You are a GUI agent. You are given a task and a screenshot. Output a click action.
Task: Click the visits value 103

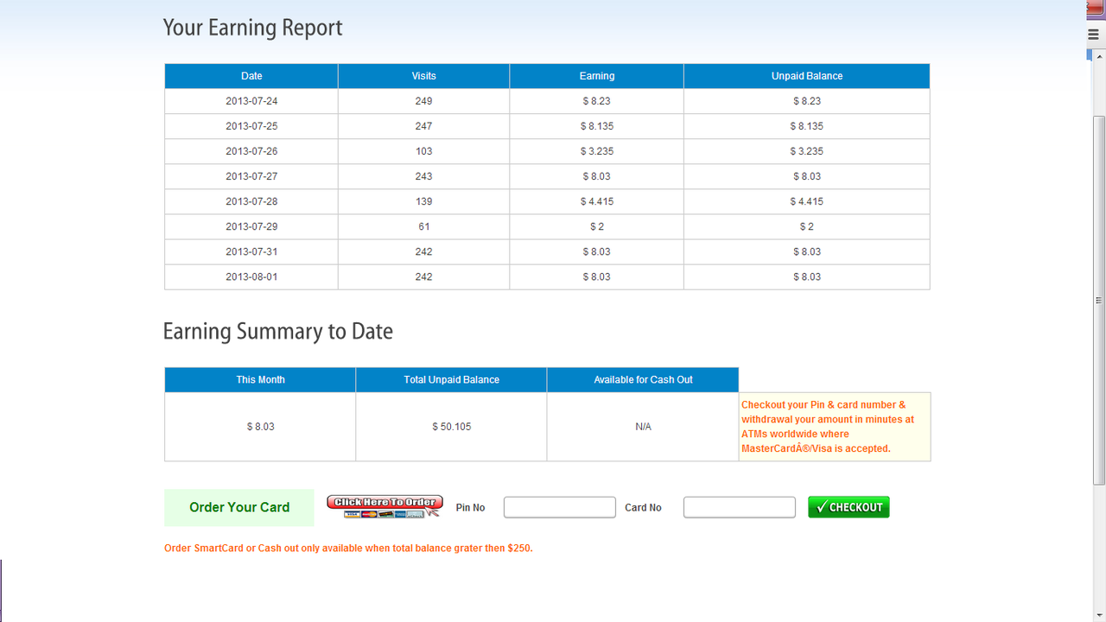click(423, 151)
